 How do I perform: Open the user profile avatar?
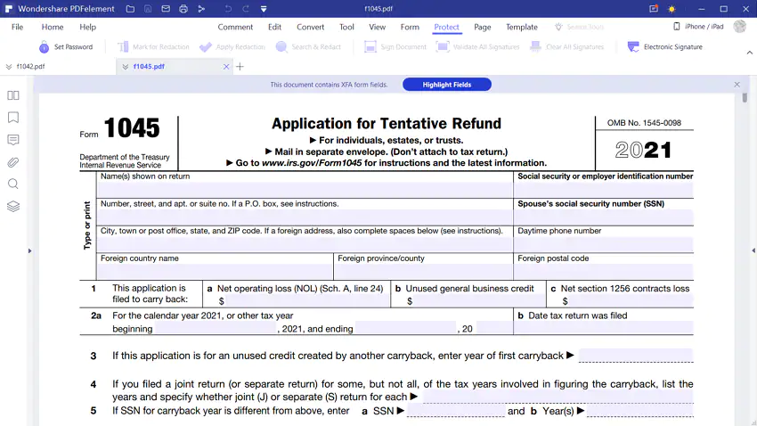[739, 27]
